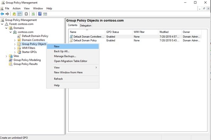Viewport: 211px width, 140px height.
Task: Expand the WMI Filters node
Action: pos(15,48)
